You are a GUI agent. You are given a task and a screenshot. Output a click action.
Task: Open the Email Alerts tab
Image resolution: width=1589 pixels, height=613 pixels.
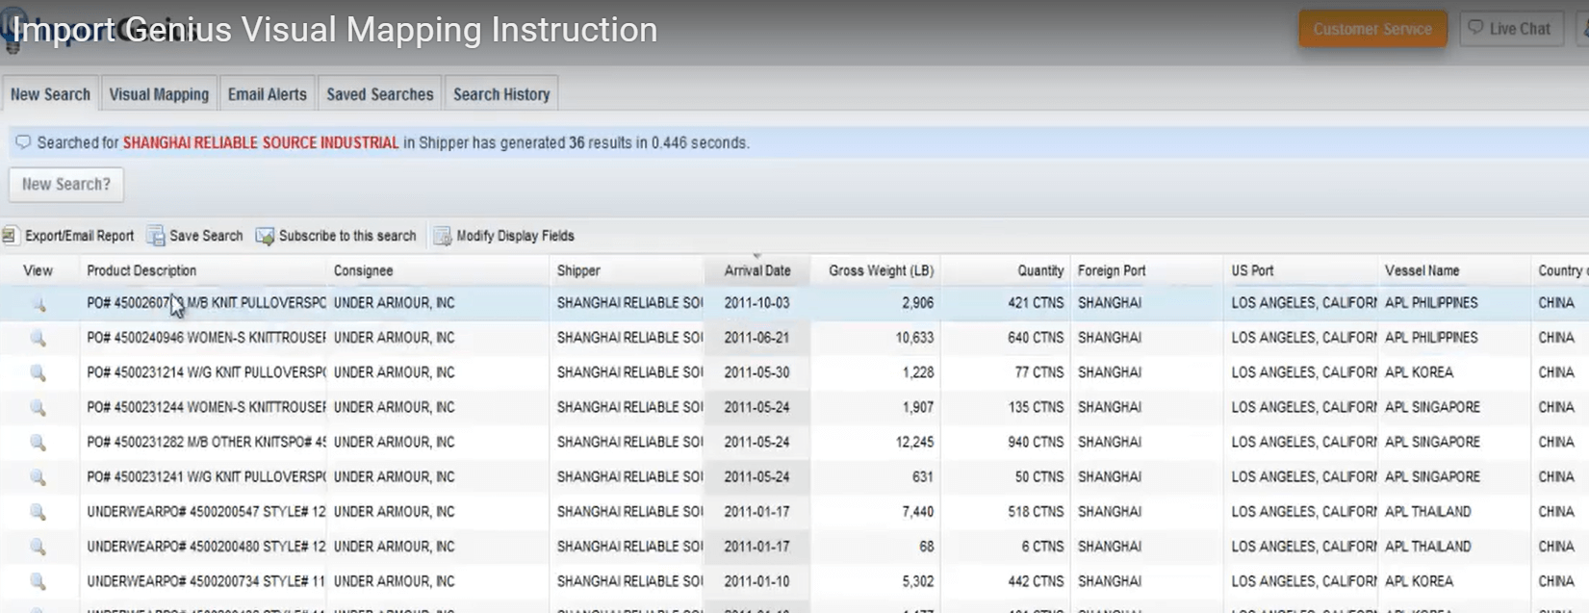point(267,94)
